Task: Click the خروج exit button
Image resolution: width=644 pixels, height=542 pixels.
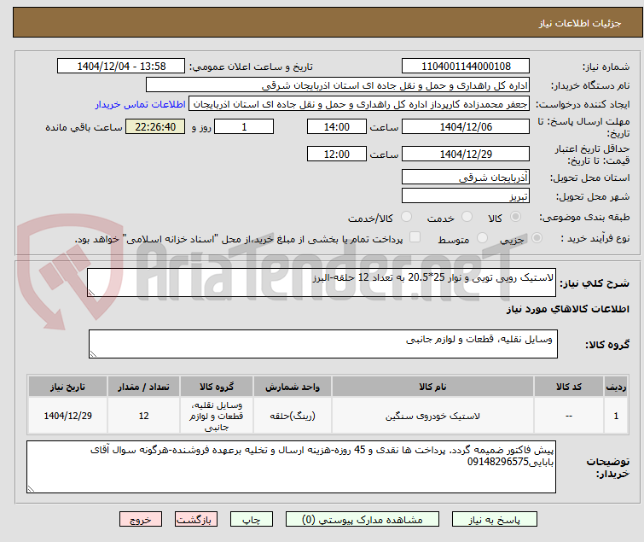Action: [141, 520]
